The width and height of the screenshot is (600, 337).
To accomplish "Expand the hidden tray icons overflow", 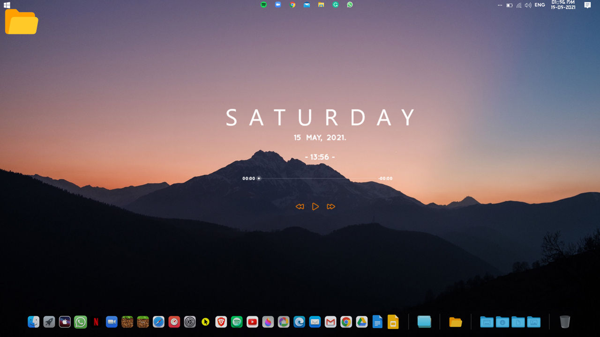I will (500, 5).
